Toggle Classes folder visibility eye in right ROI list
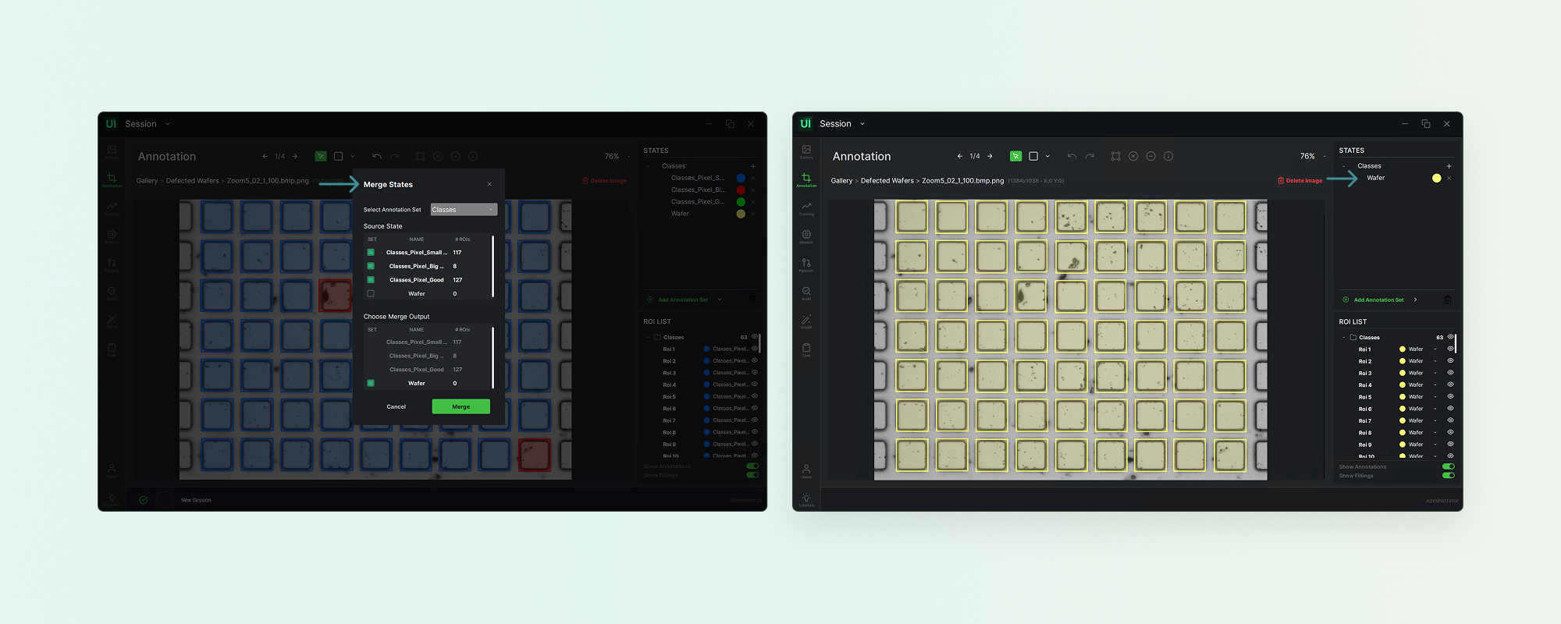This screenshot has height=624, width=1561. click(1450, 337)
